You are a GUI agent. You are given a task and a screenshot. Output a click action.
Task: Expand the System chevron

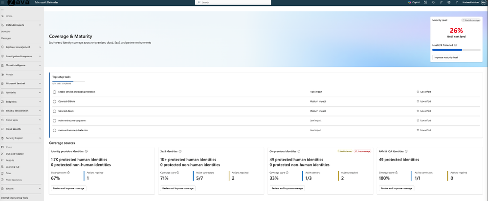[40, 189]
